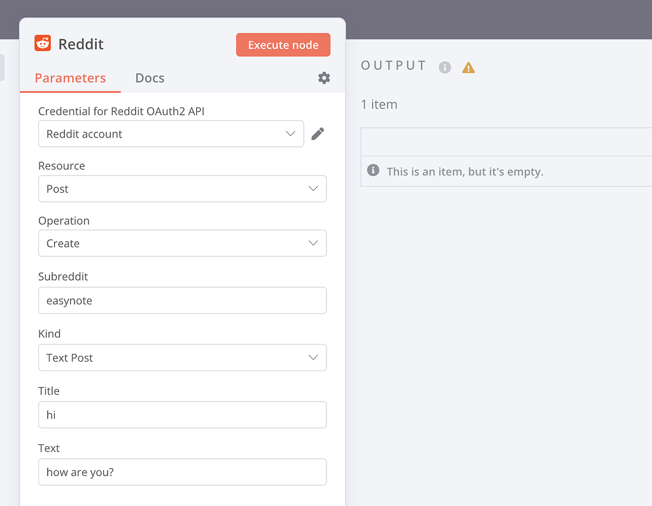Open the Reddit account credential selector
The image size is (652, 506).
(x=171, y=134)
